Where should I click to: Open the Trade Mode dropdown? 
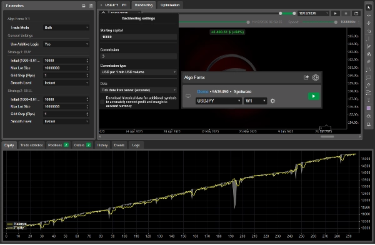pos(66,27)
